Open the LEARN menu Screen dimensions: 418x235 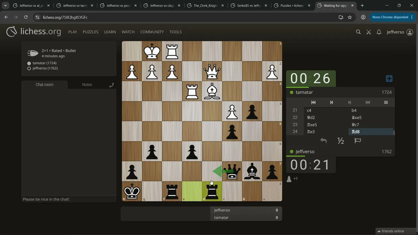[x=110, y=32]
